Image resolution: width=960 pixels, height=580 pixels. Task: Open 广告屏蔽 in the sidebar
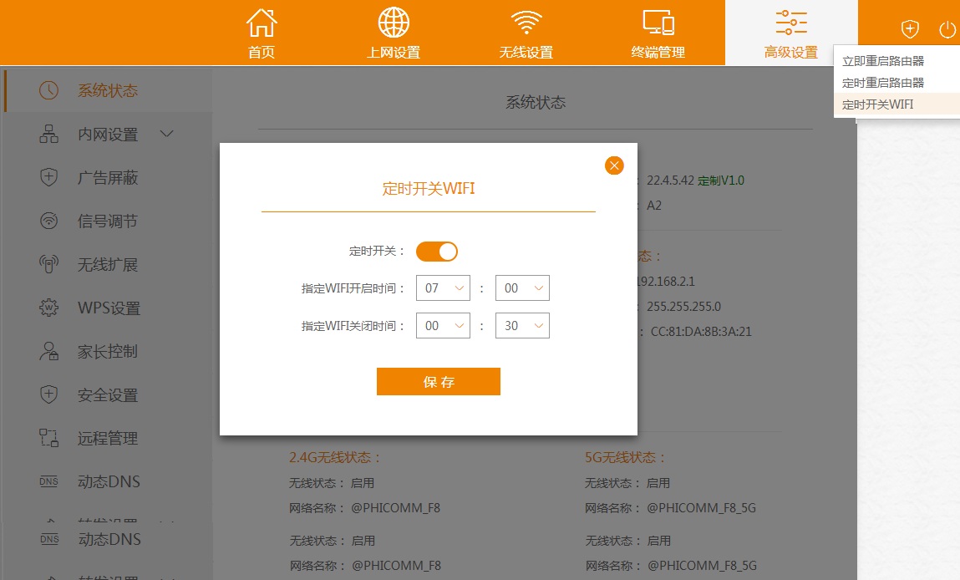pos(108,178)
